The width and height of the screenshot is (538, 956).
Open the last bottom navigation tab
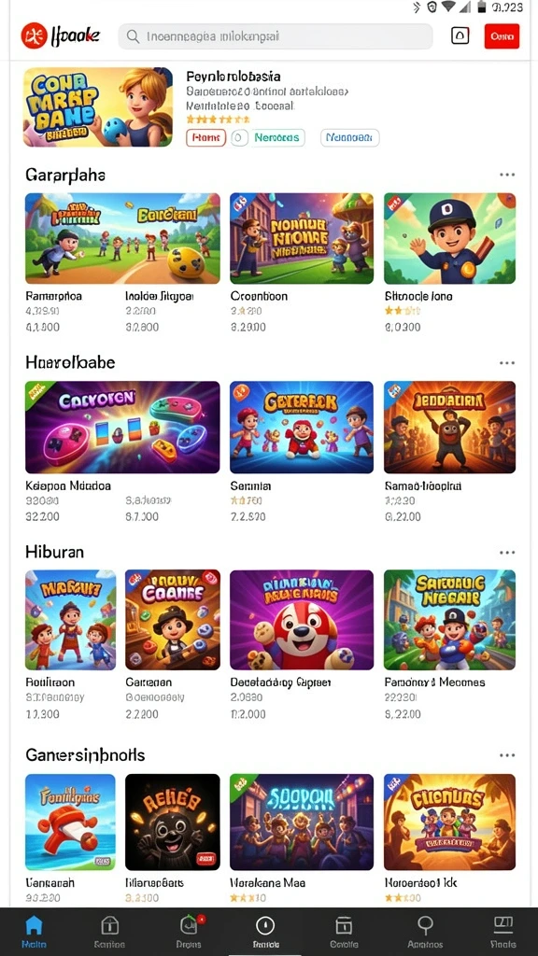pos(503,932)
